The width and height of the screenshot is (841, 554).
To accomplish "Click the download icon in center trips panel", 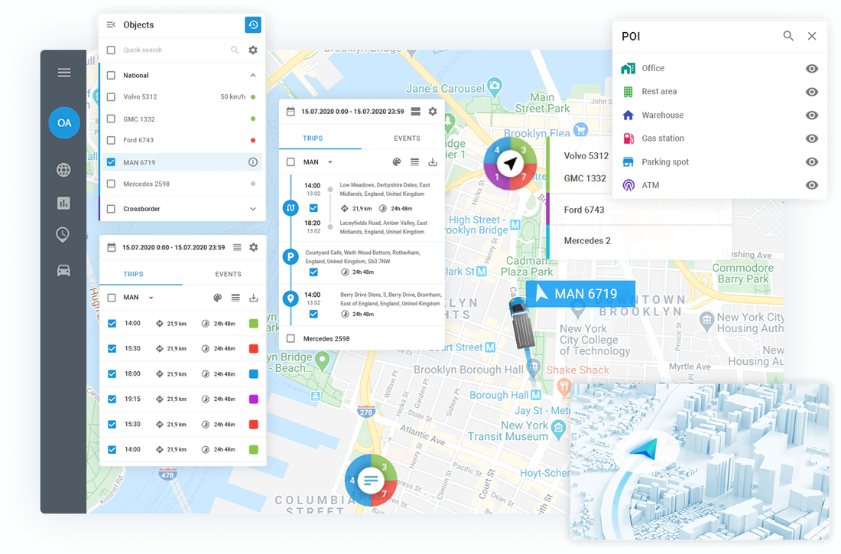I will 433,162.
